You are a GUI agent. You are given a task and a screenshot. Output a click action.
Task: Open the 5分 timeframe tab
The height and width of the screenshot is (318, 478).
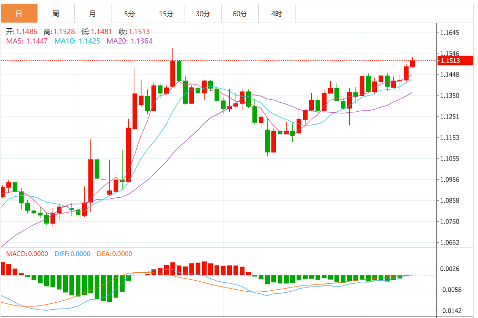tap(129, 14)
